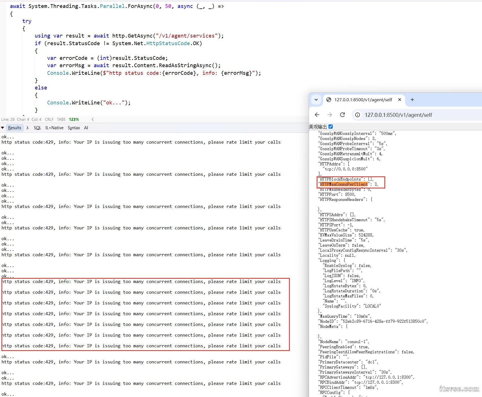The height and width of the screenshot is (397, 482).
Task: Click the globe favicon on the browser tab
Action: pos(328,100)
